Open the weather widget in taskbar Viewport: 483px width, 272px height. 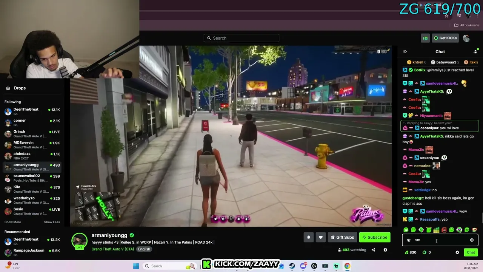(13, 266)
